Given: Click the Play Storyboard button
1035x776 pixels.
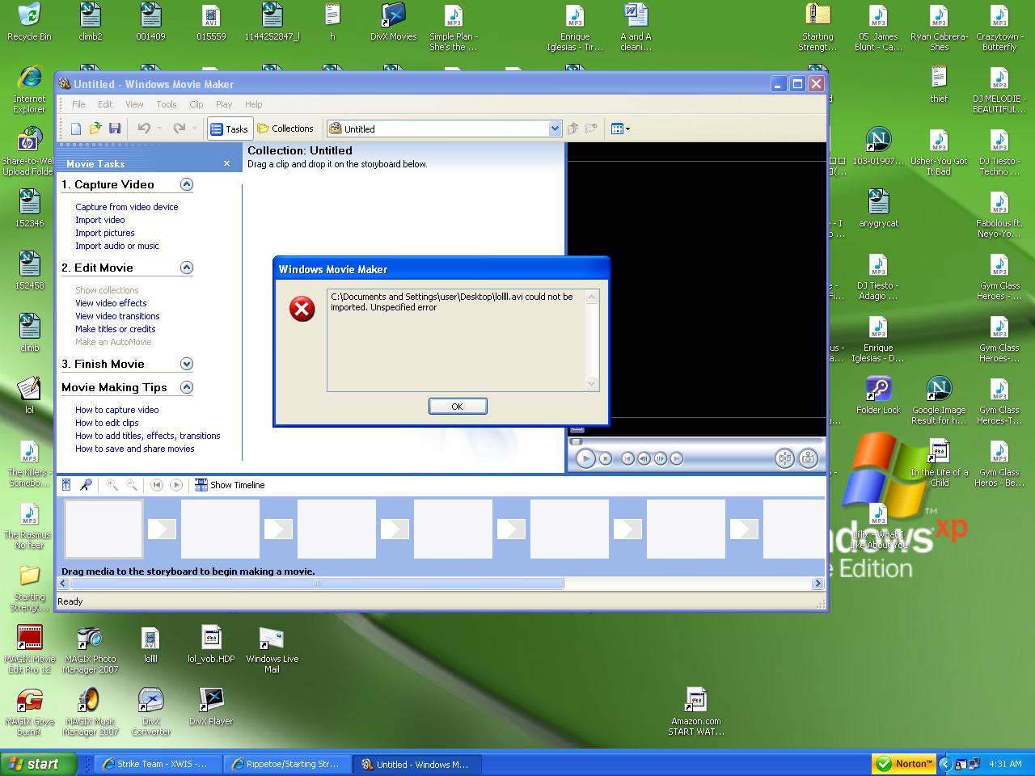Looking at the screenshot, I should (176, 485).
